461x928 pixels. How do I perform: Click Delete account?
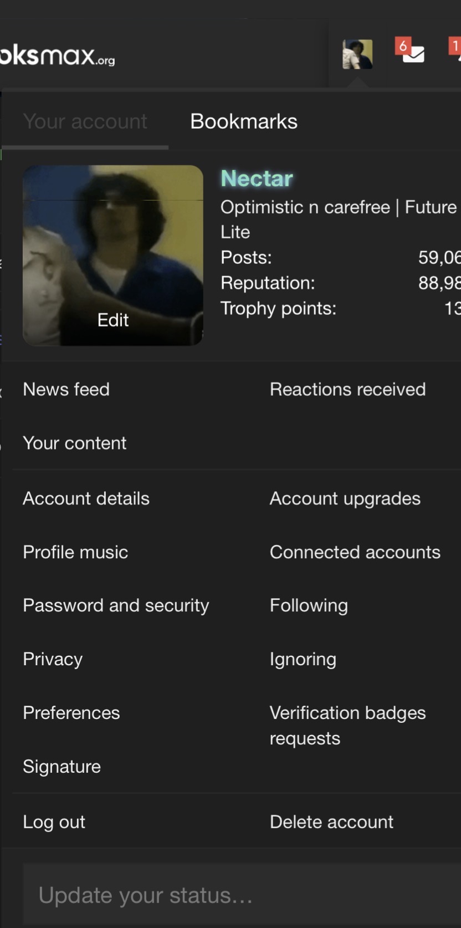[x=332, y=822]
